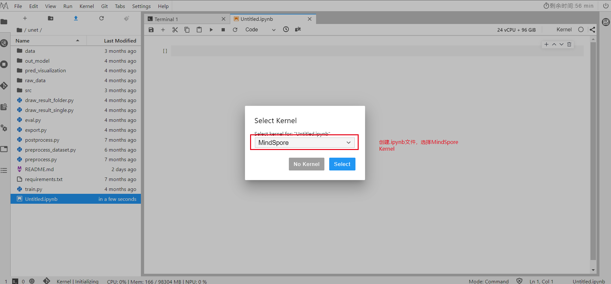Click the clock icon in notebook toolbar
This screenshot has width=611, height=284.
(x=286, y=29)
